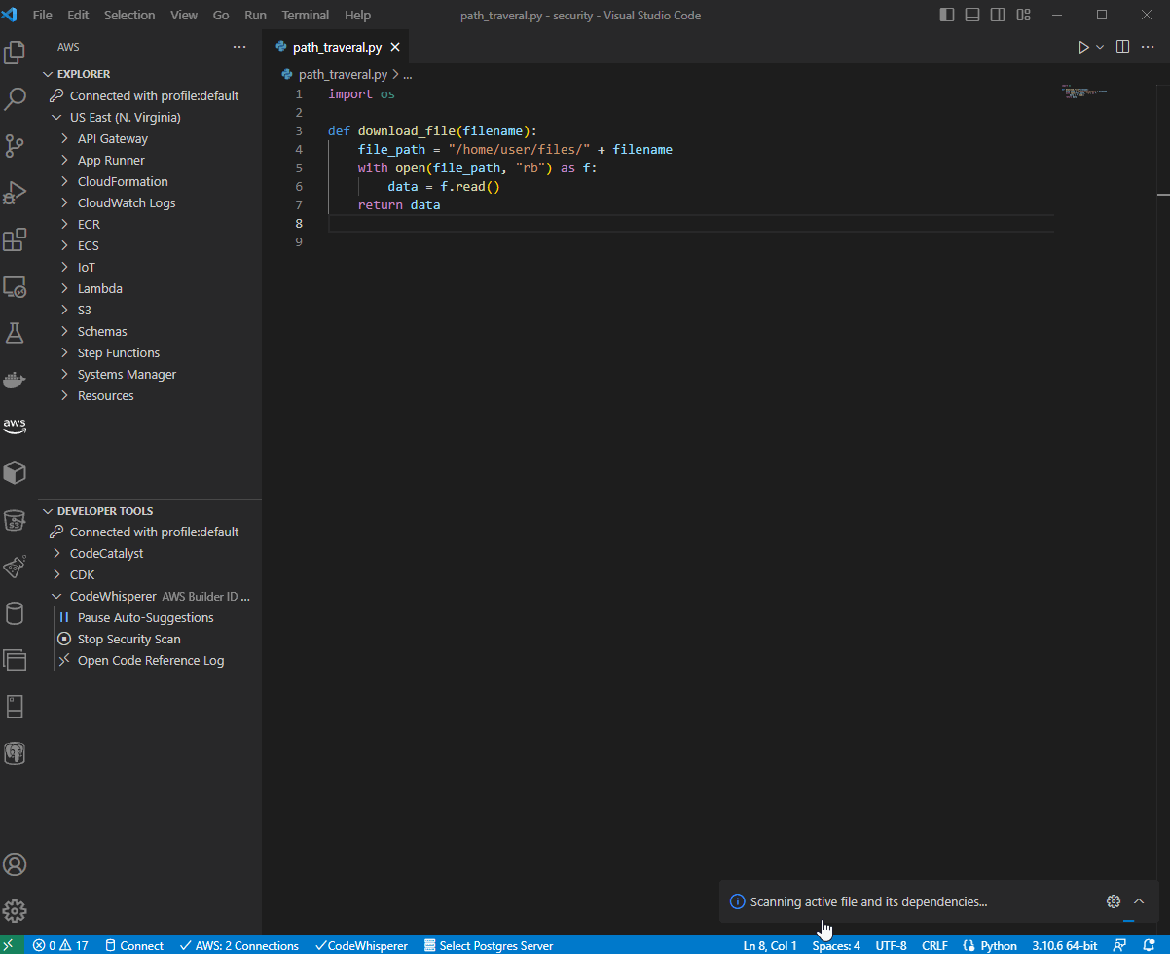Open the Source Control view
The image size is (1170, 954).
[x=15, y=145]
